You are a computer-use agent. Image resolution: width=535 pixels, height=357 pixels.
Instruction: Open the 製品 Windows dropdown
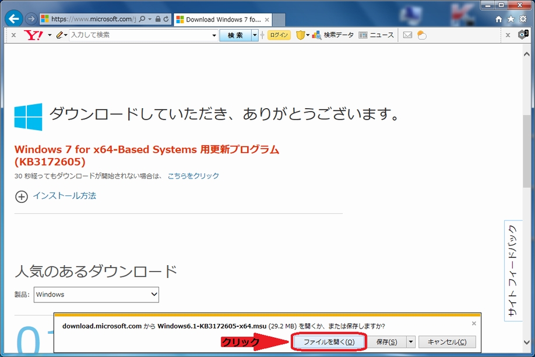96,295
